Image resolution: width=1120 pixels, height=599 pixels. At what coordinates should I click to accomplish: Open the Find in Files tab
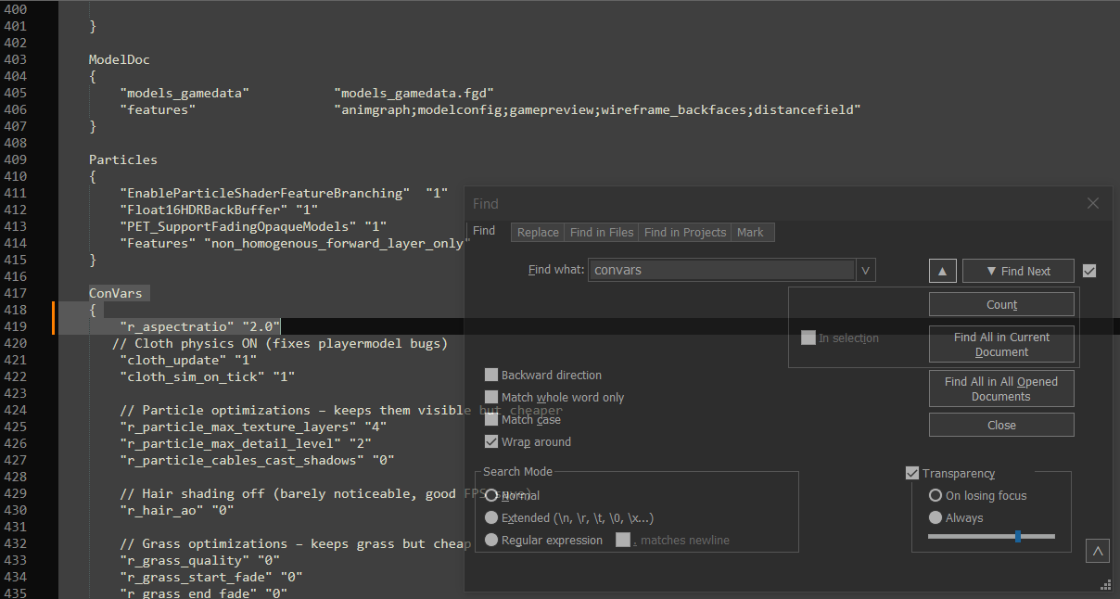click(x=602, y=233)
